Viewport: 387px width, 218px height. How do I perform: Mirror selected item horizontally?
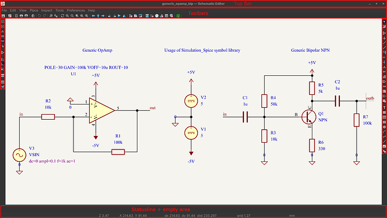click(124, 16)
